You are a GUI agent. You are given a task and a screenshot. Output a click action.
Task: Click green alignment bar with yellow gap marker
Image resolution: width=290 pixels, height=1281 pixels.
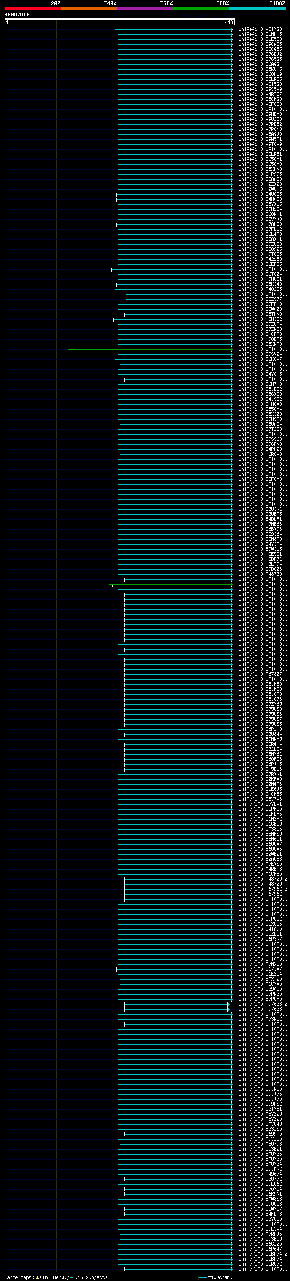click(170, 584)
